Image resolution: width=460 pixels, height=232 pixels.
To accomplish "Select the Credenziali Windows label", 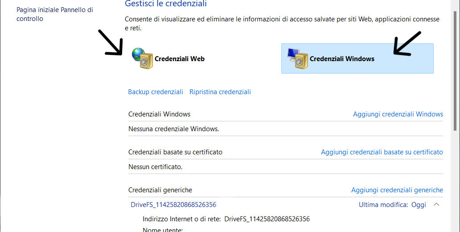I will 342,59.
